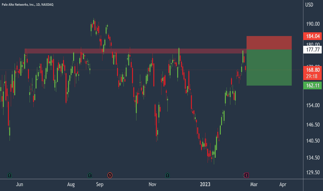Click the Aug label on time axis
The image size is (323, 191).
tap(71, 184)
